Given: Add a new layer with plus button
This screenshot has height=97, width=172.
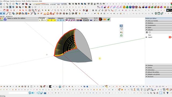Looking at the screenshot, I should click(147, 32).
